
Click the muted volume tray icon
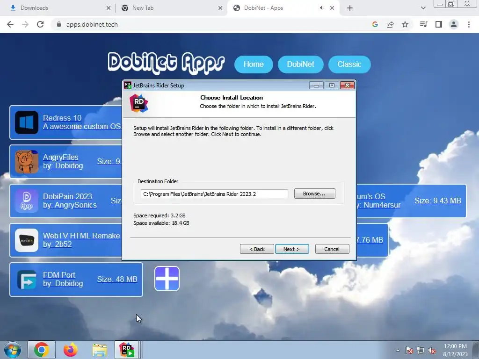[432, 350]
